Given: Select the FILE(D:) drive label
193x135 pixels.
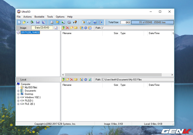Looking at the screenshot, I should tap(29, 101).
